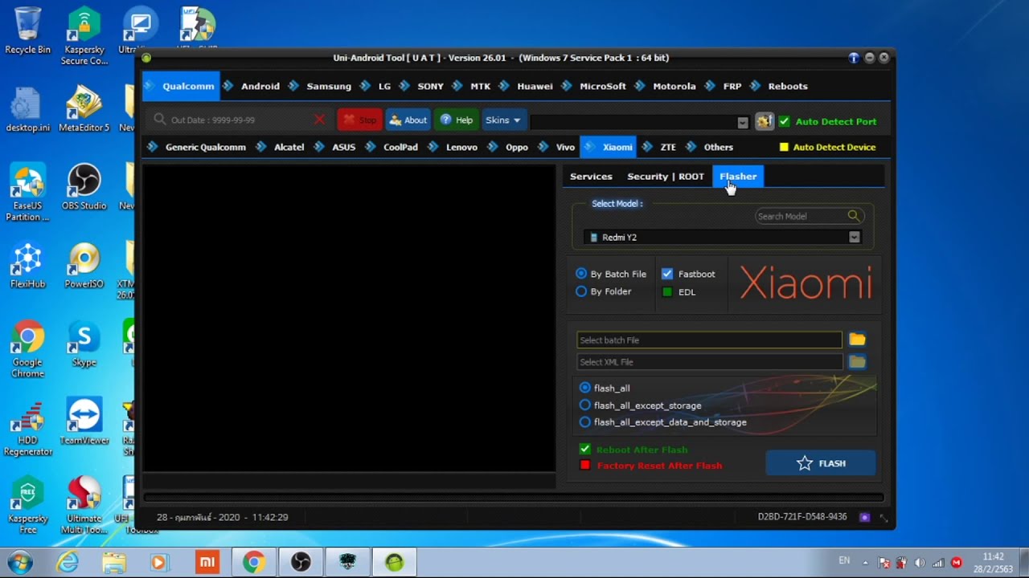The width and height of the screenshot is (1029, 578).
Task: Select the Lenovo brand tab
Action: (453, 147)
